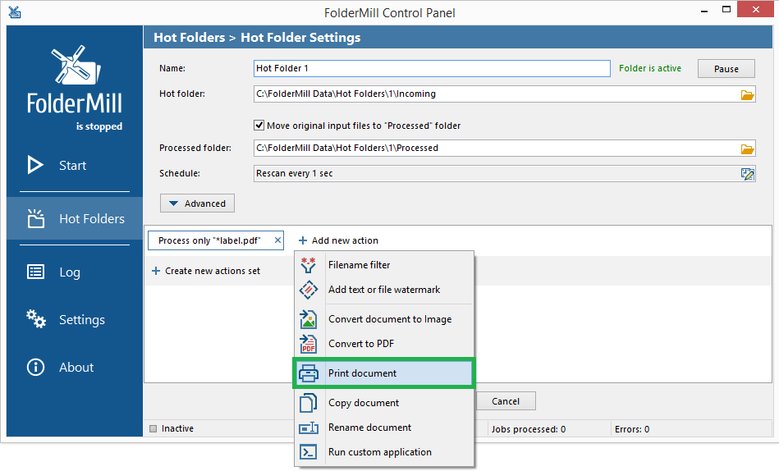The width and height of the screenshot is (779, 471).
Task: Click plus icon beside Add new action
Action: [303, 240]
